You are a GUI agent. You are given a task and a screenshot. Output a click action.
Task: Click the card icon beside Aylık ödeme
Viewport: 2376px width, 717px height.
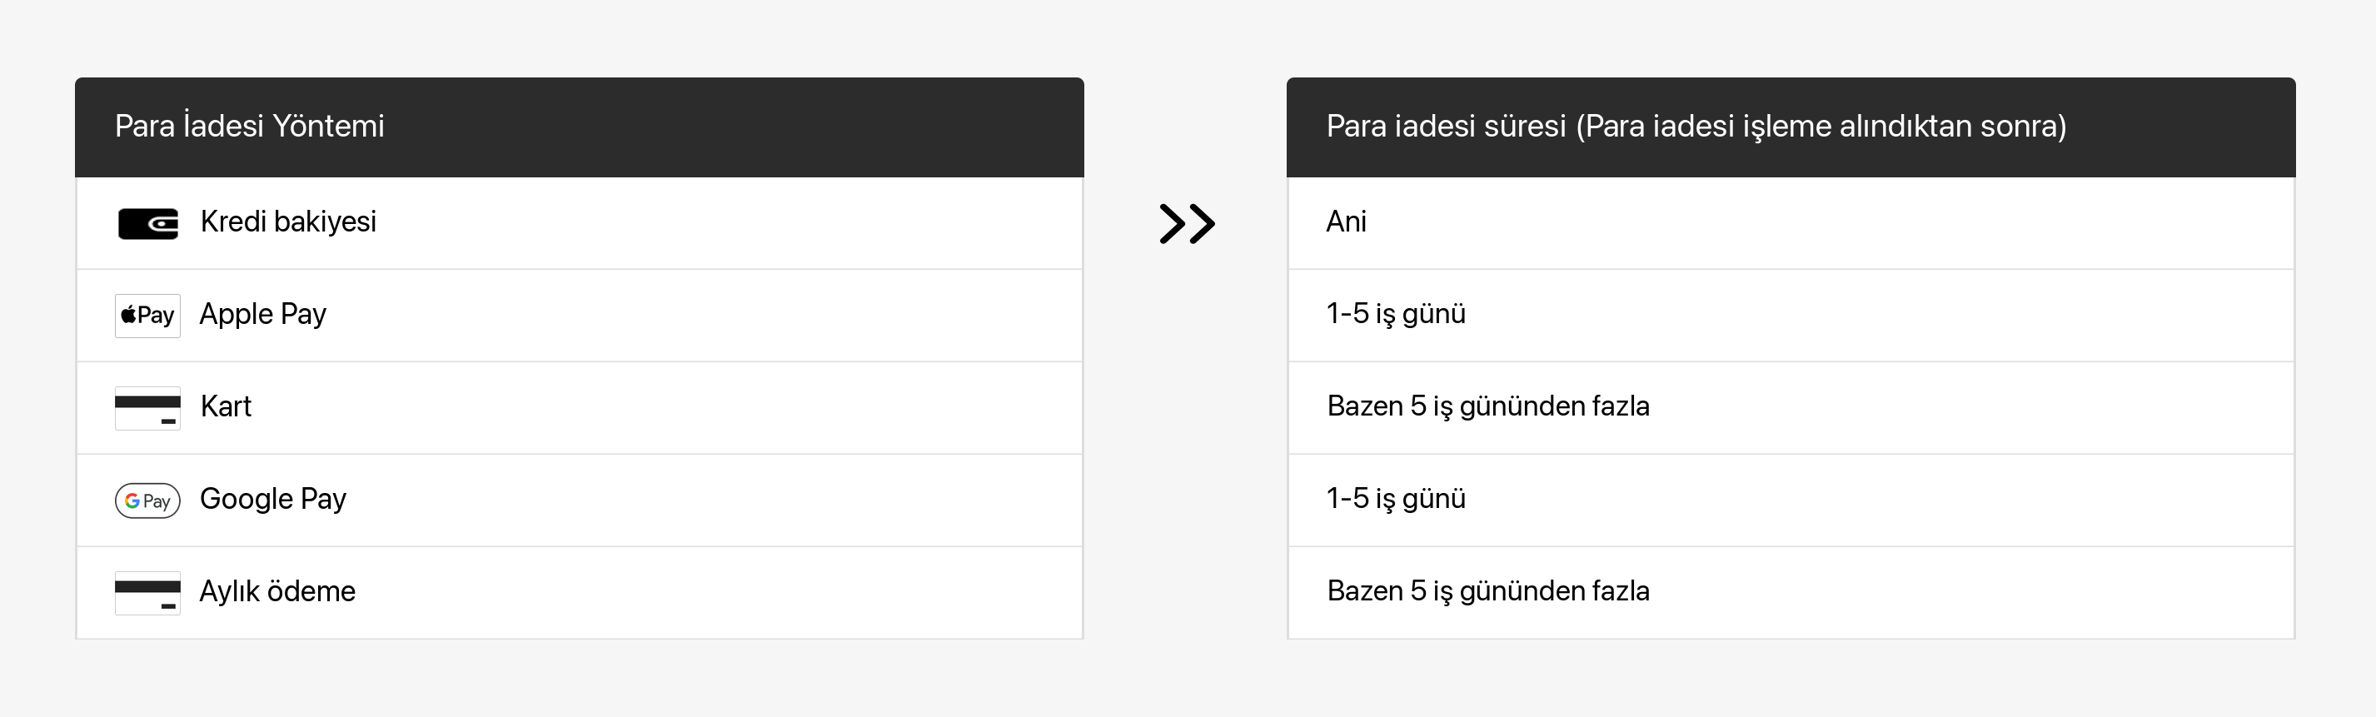point(147,592)
